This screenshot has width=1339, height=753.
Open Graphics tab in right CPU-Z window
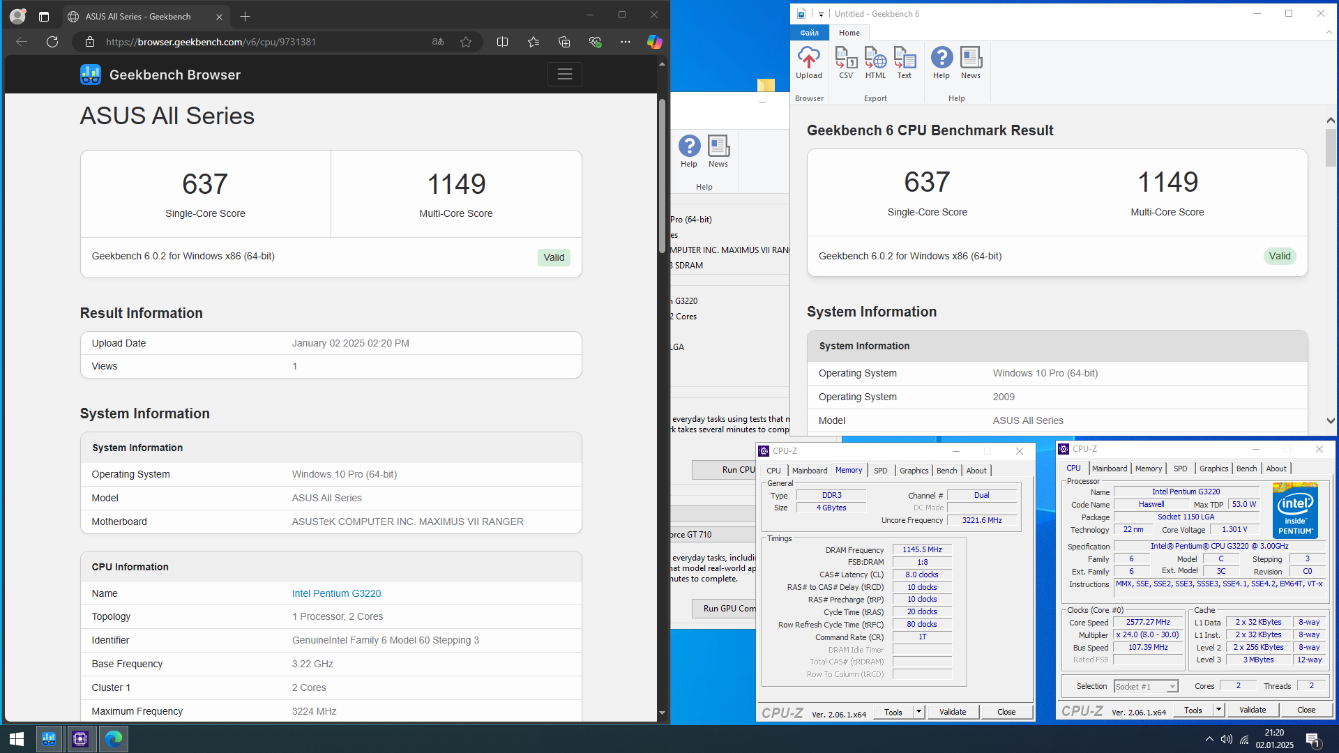(x=1213, y=469)
